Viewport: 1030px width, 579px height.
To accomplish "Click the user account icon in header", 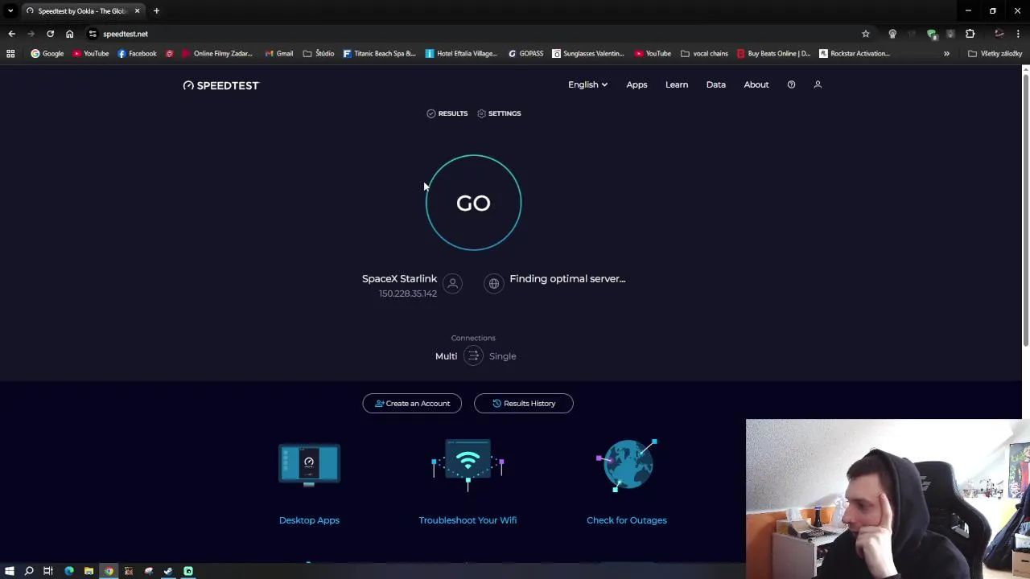I will tap(818, 84).
